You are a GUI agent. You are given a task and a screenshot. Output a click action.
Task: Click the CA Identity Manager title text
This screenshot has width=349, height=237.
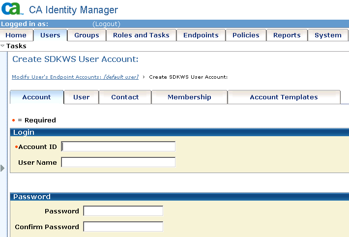coord(73,10)
